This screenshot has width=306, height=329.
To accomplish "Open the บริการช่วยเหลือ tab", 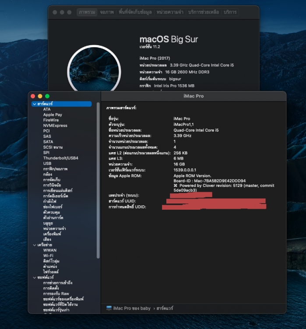I will [204, 12].
